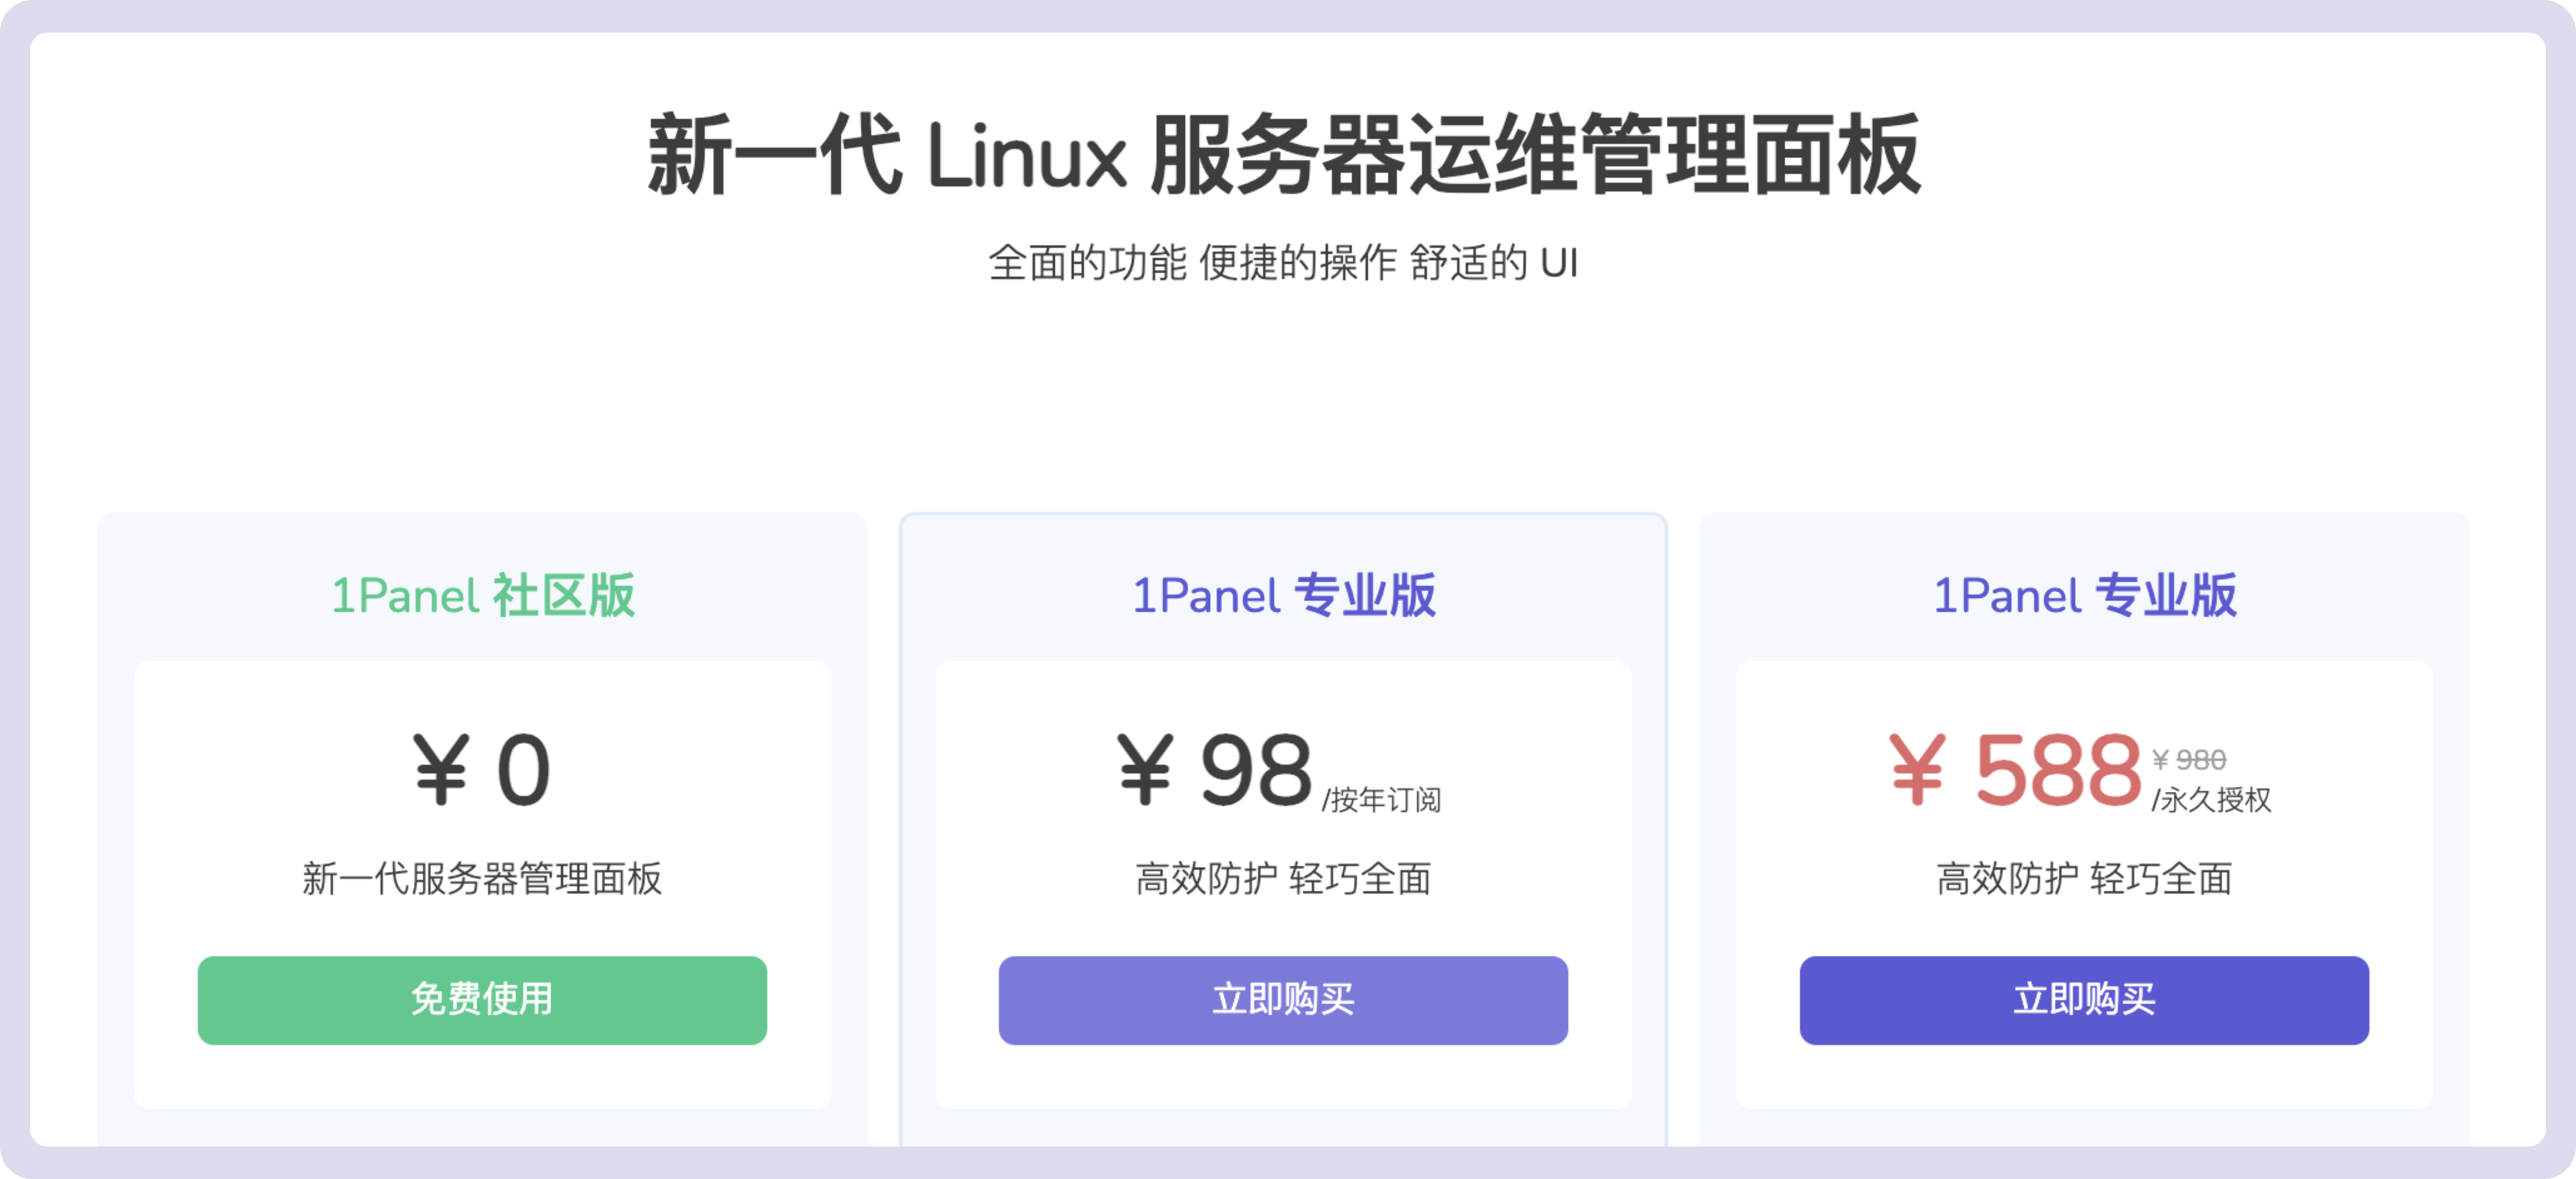The image size is (2576, 1179).
Task: Click the ¥ symbol beside the 0 price
Action: (x=441, y=770)
